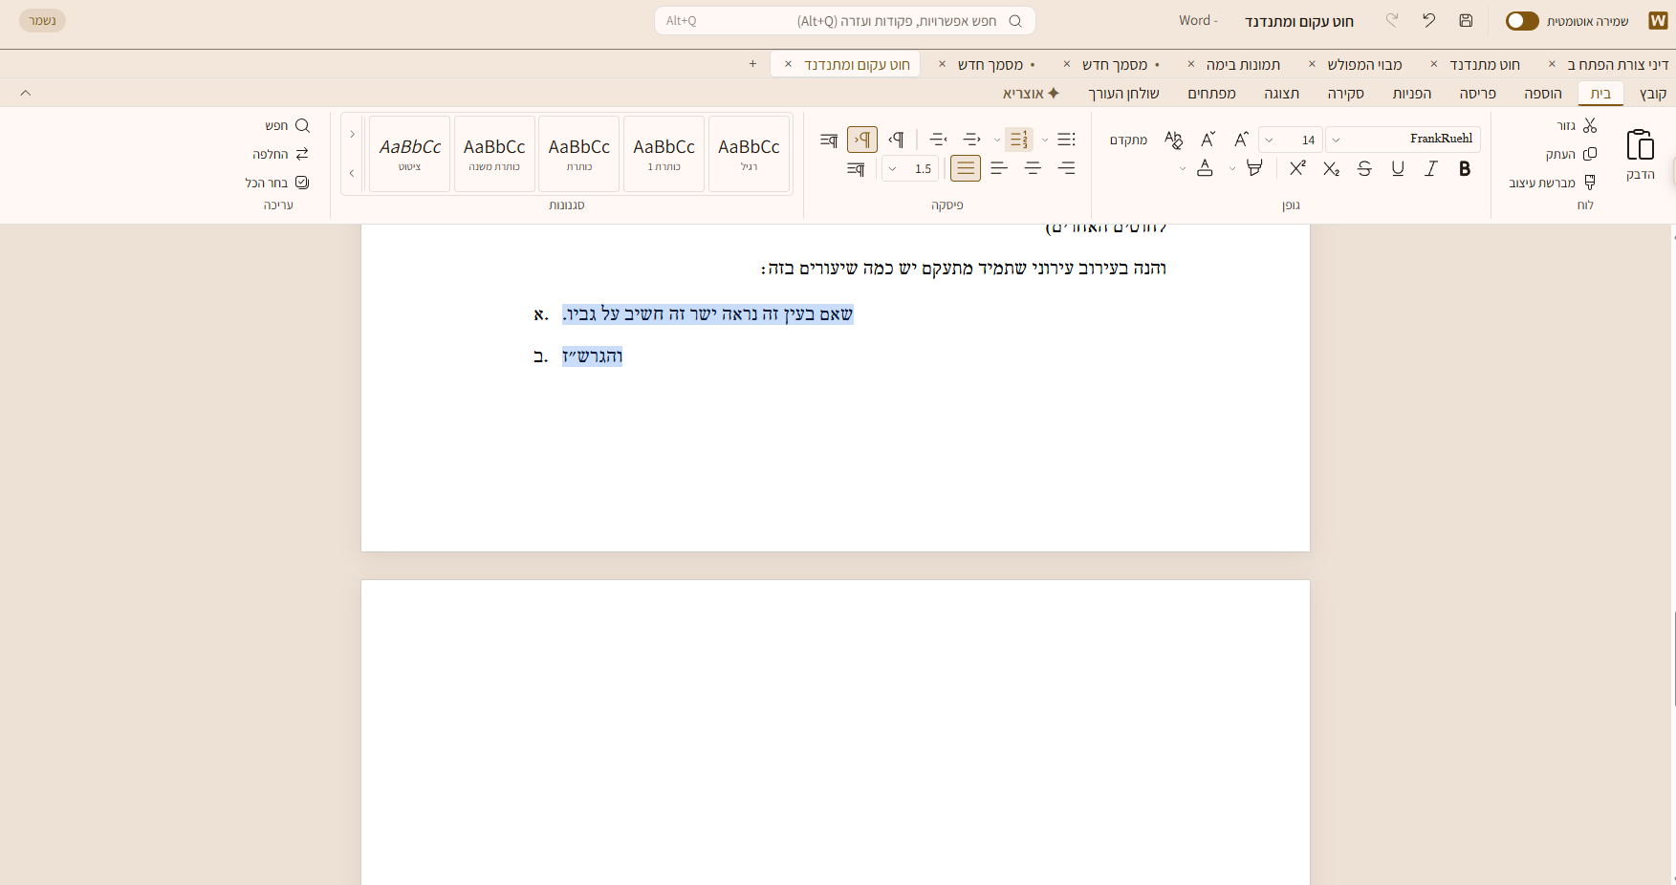The width and height of the screenshot is (1676, 885).
Task: Switch to the Insert (הוספה) ribbon tab
Action: (1543, 93)
